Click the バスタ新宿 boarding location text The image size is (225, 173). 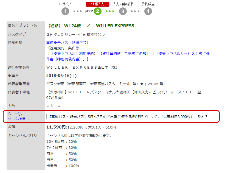[x=105, y=84]
